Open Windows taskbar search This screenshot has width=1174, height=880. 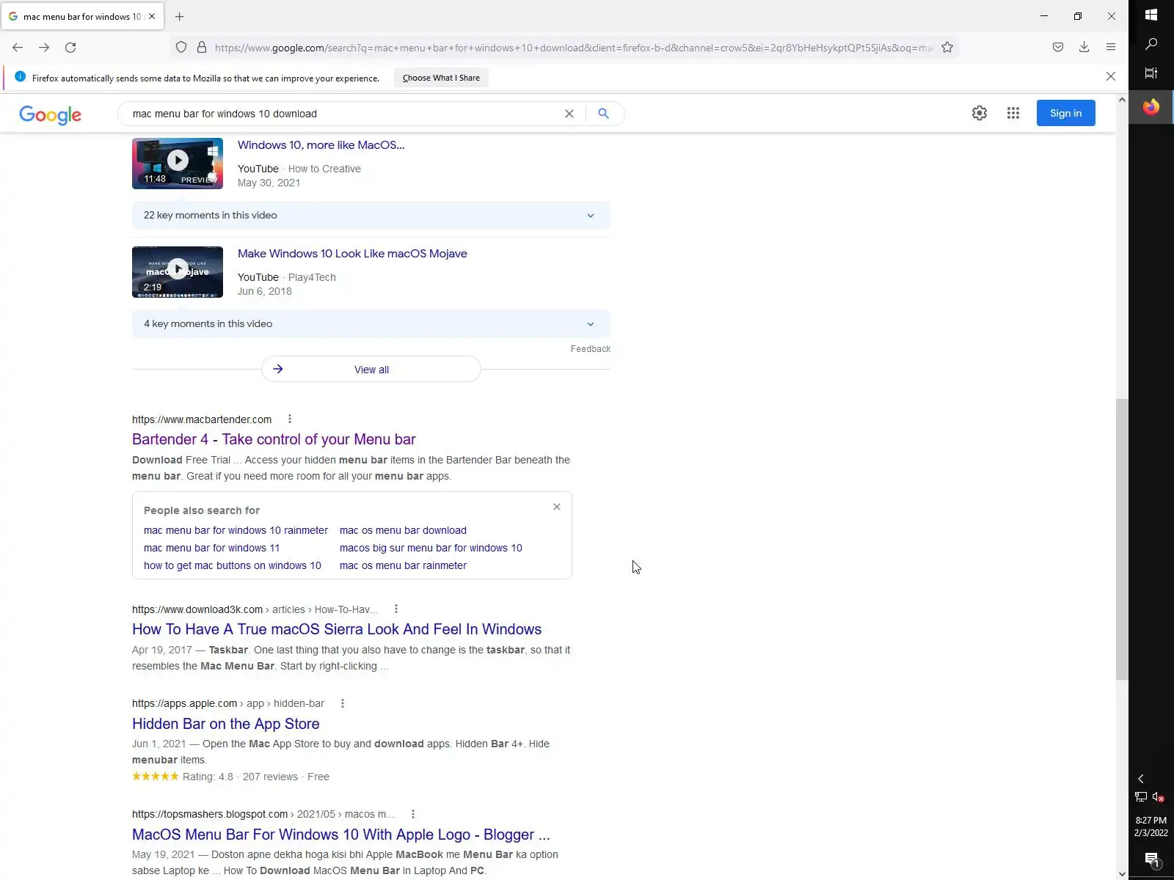tap(1151, 44)
